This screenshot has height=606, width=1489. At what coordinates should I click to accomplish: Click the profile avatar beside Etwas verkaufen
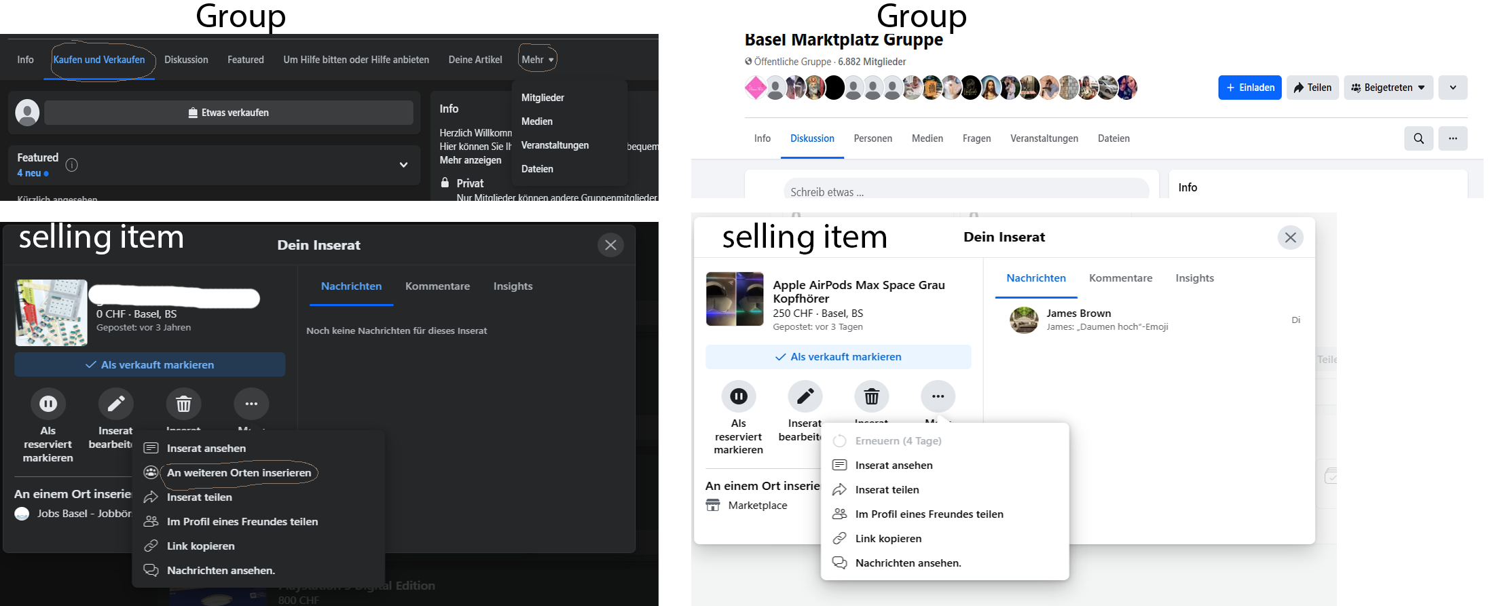[x=27, y=113]
